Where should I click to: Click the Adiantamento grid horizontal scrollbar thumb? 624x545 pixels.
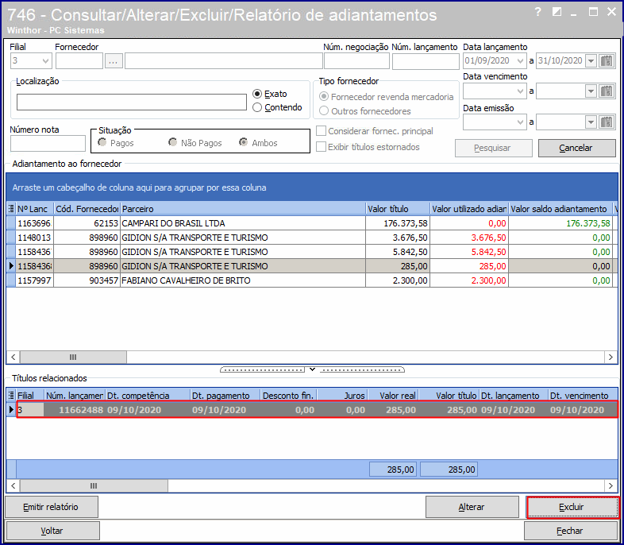tap(73, 357)
